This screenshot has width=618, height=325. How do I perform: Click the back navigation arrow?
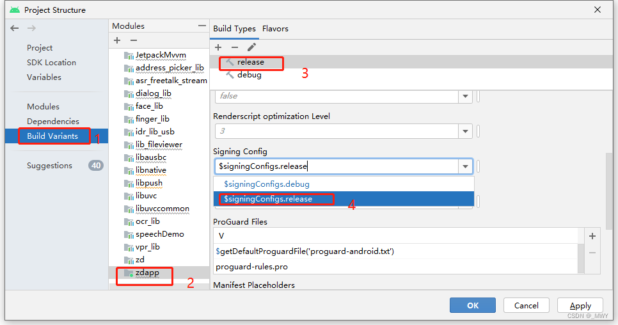(14, 28)
